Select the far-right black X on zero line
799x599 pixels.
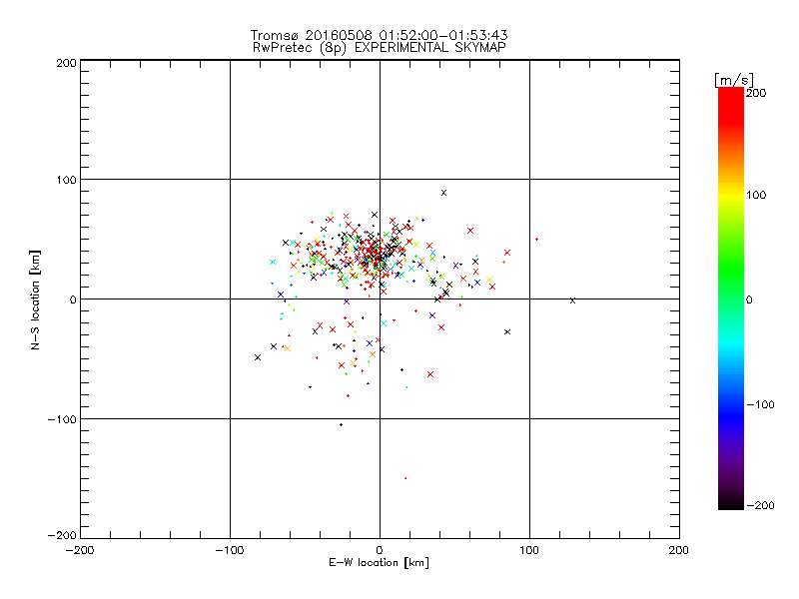[572, 300]
